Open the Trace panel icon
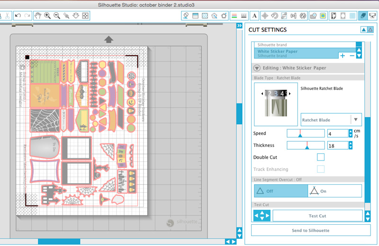 (x=314, y=16)
